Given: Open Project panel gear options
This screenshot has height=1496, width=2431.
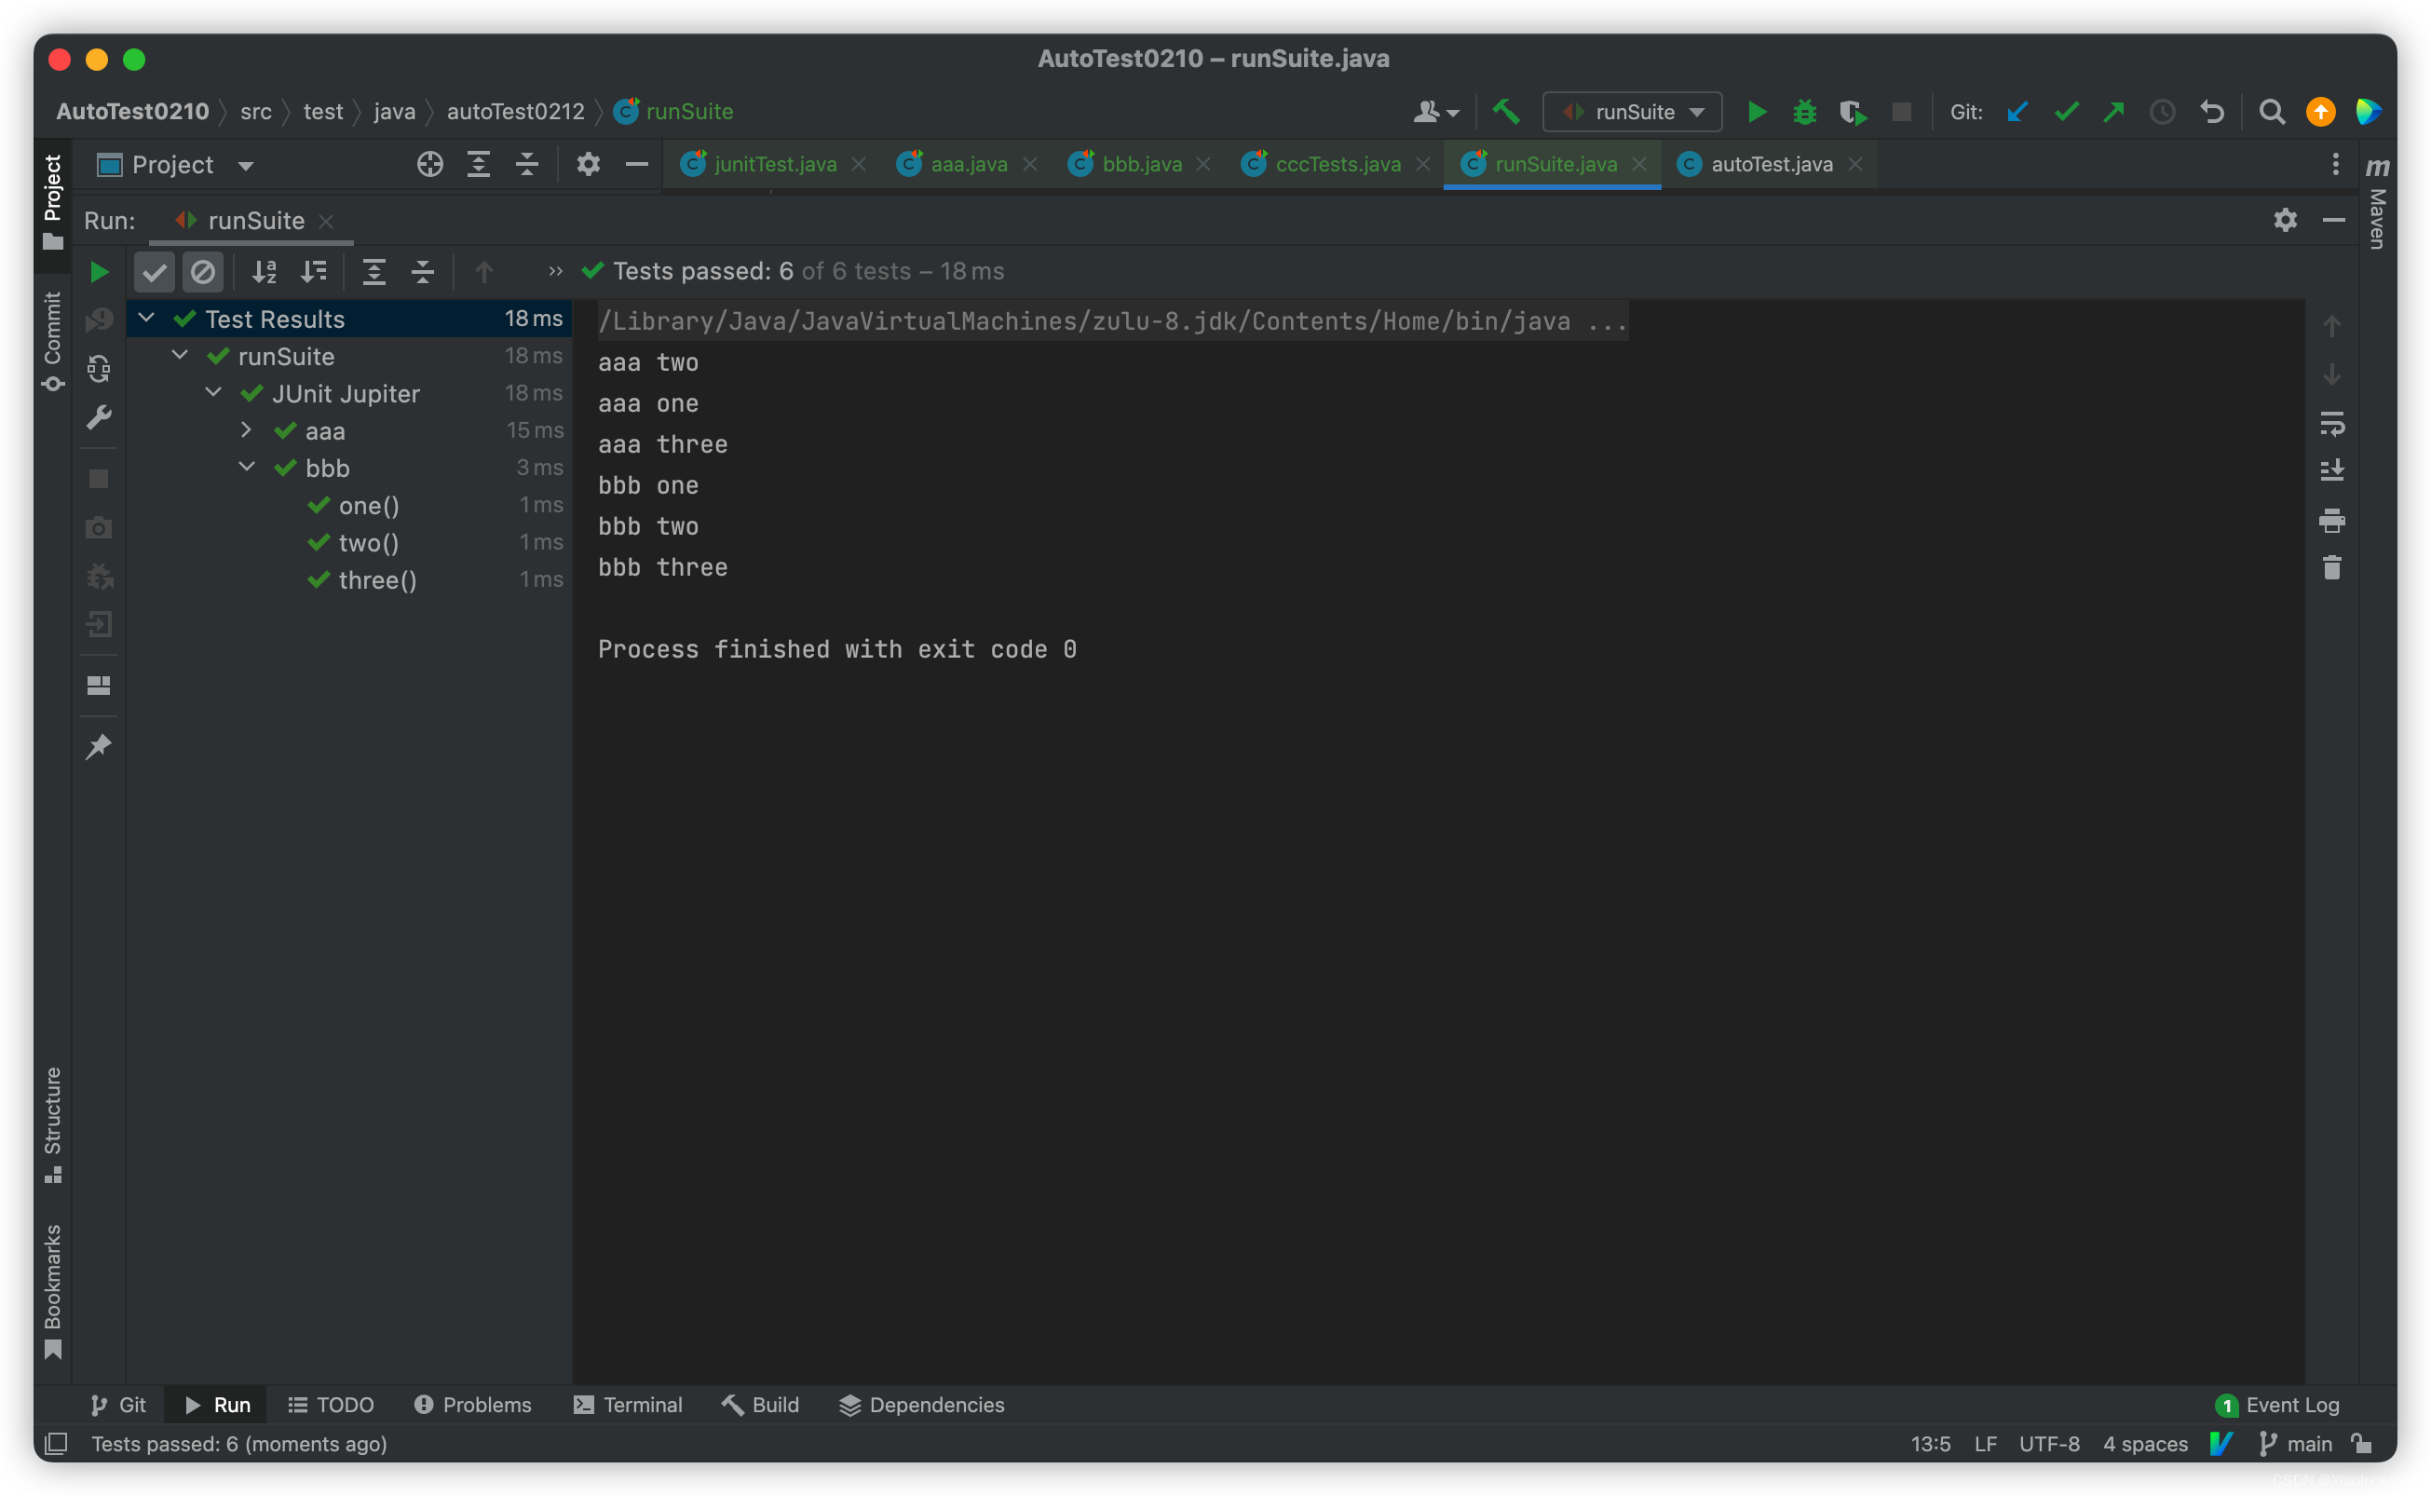Looking at the screenshot, I should tap(588, 164).
